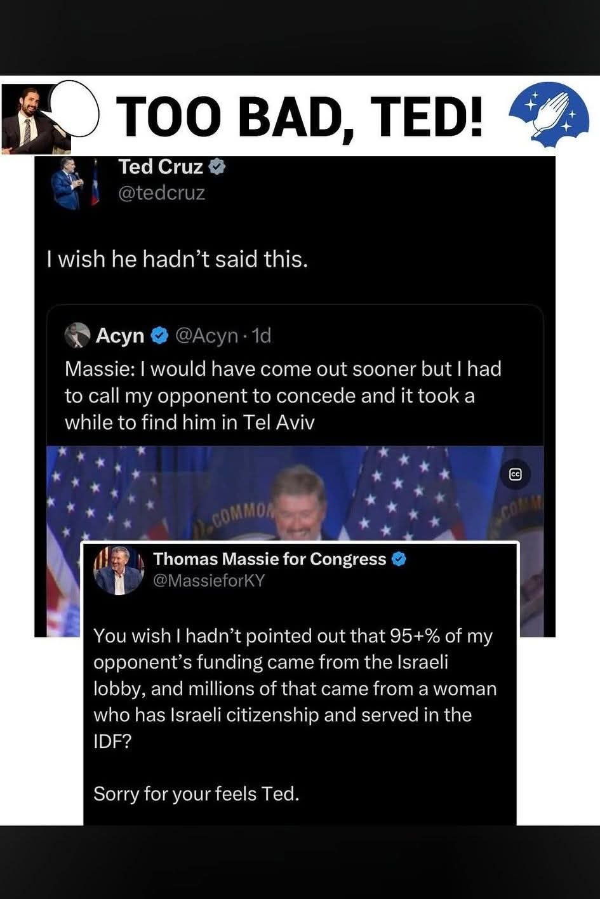Click Massie for Congress verified badge

[x=399, y=559]
